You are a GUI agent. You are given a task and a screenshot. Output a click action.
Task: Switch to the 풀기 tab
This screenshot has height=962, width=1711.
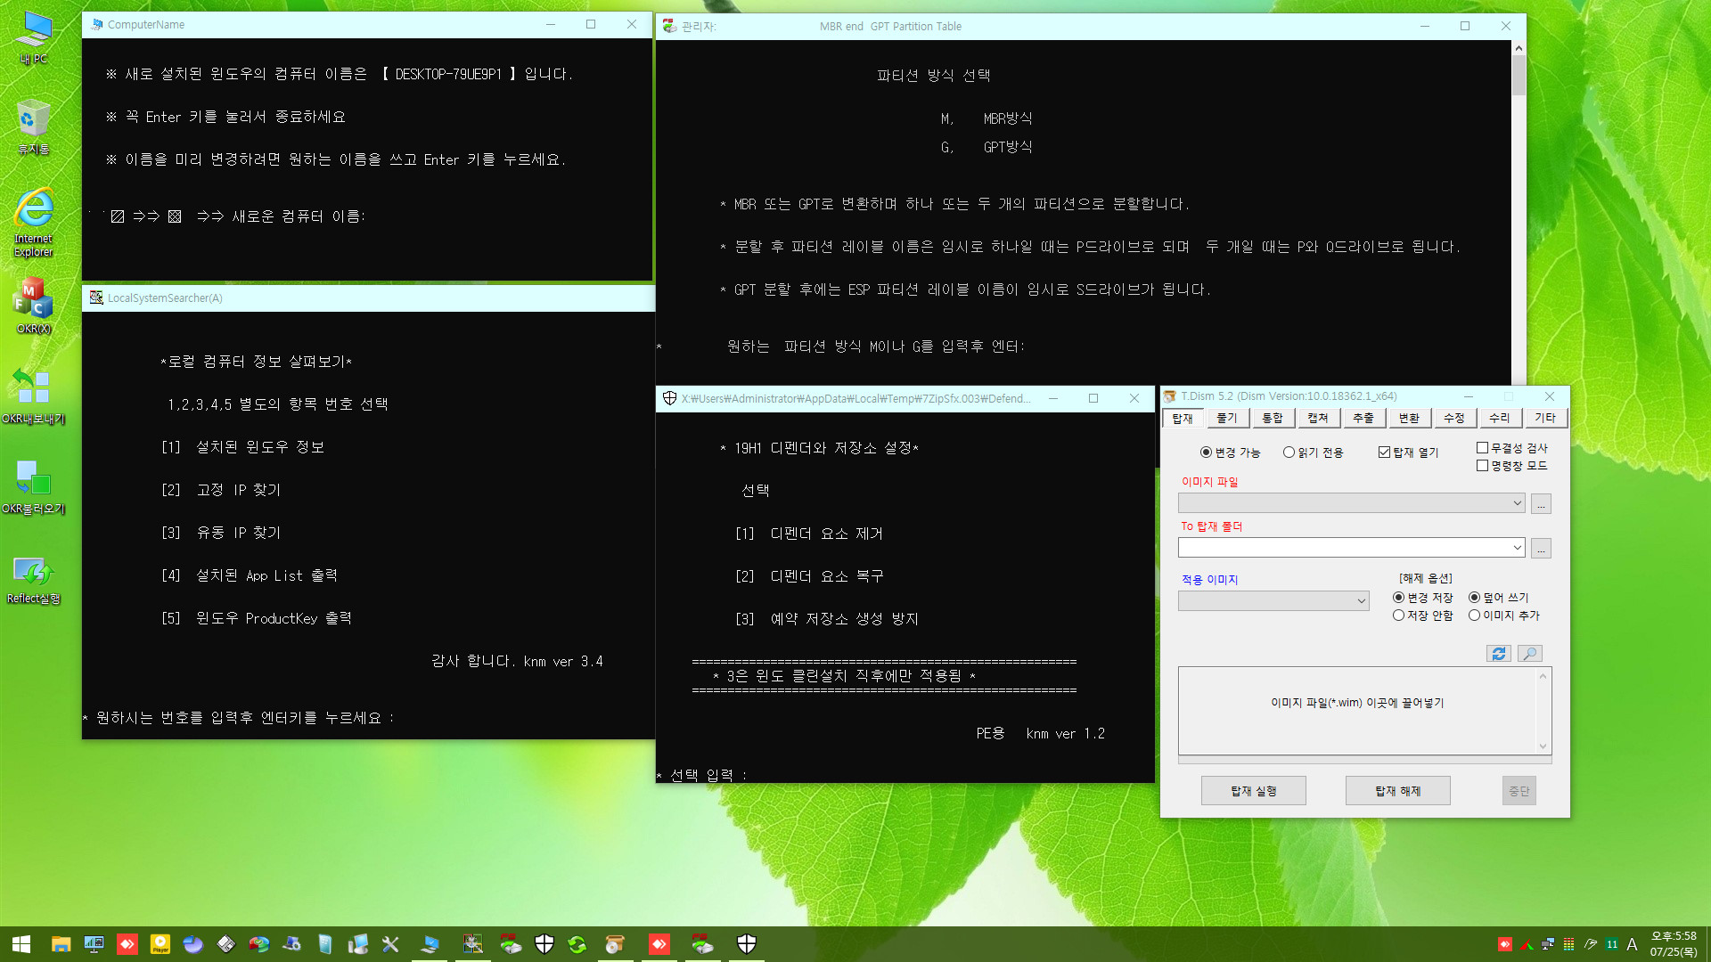tap(1227, 418)
